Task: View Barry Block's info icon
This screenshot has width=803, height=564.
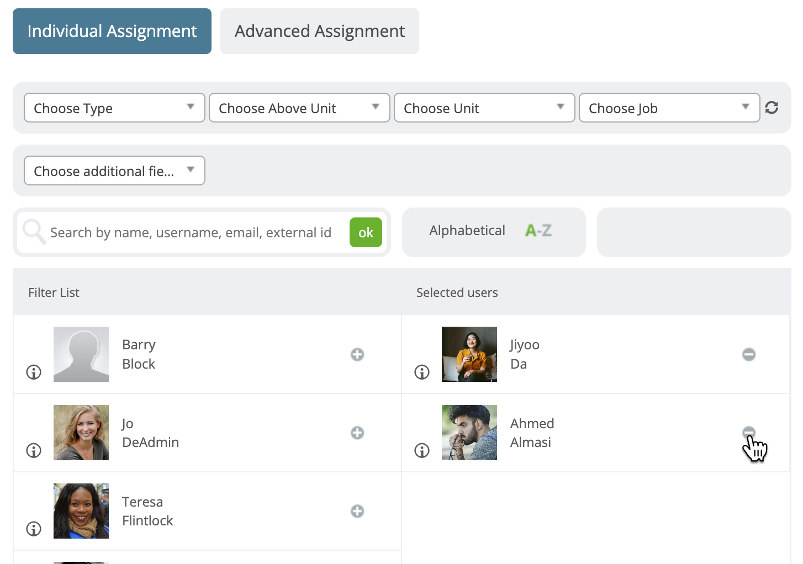Action: 33,372
